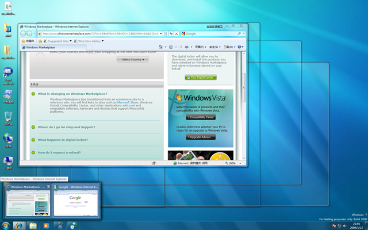This screenshot has width=368, height=230.
Task: Click the scrollbar up arrow
Action: [x=244, y=53]
